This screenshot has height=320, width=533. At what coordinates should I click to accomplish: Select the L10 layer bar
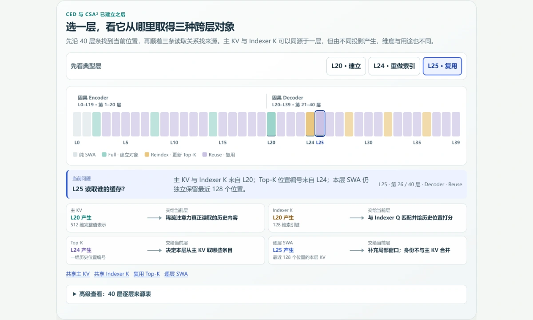point(174,124)
